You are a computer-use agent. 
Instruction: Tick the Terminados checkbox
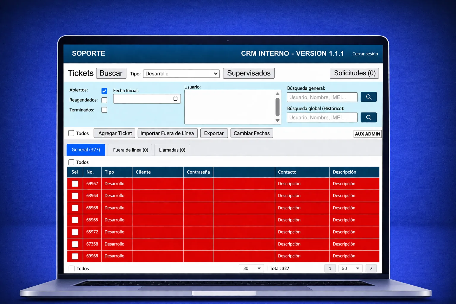click(x=104, y=110)
